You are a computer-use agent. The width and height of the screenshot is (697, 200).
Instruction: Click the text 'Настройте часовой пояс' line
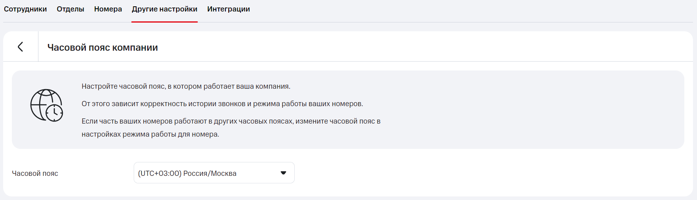[186, 86]
